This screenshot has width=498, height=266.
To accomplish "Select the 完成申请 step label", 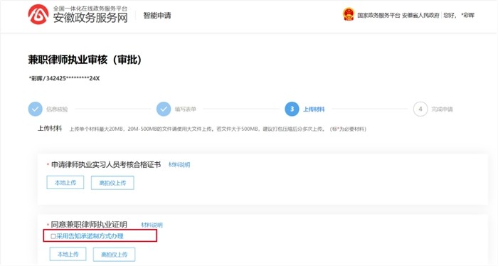I will 442,110.
